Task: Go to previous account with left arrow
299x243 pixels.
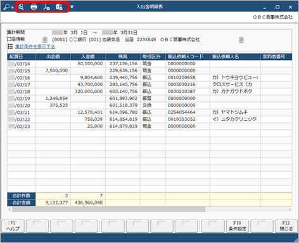Action: (45, 40)
